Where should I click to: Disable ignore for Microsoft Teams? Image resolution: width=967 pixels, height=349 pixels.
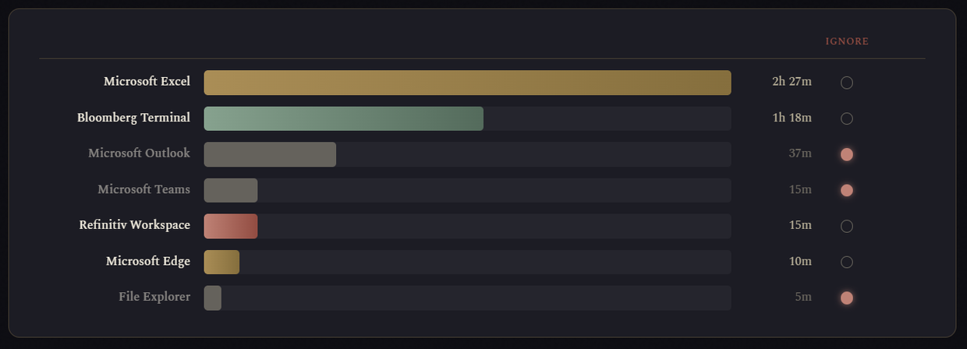(846, 190)
